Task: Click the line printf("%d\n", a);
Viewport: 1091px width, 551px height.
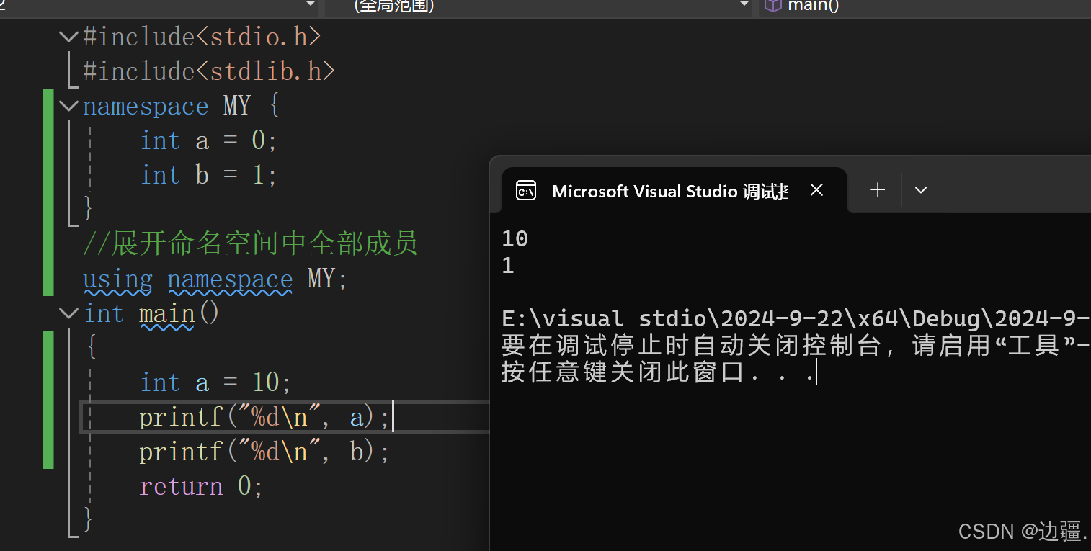Action: pyautogui.click(x=264, y=417)
